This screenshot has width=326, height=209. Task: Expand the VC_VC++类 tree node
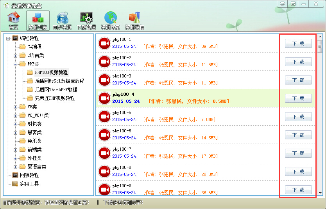pos(15,116)
